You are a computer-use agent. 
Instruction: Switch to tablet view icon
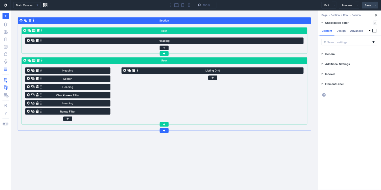pos(183,5)
